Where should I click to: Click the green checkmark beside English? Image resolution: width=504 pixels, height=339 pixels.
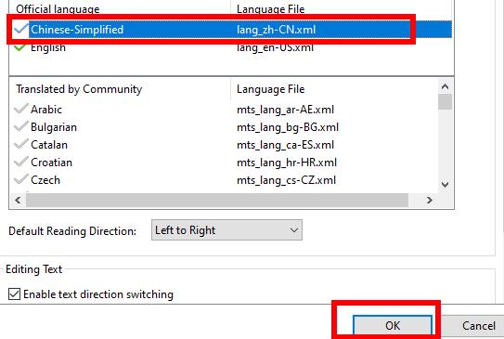pos(20,47)
